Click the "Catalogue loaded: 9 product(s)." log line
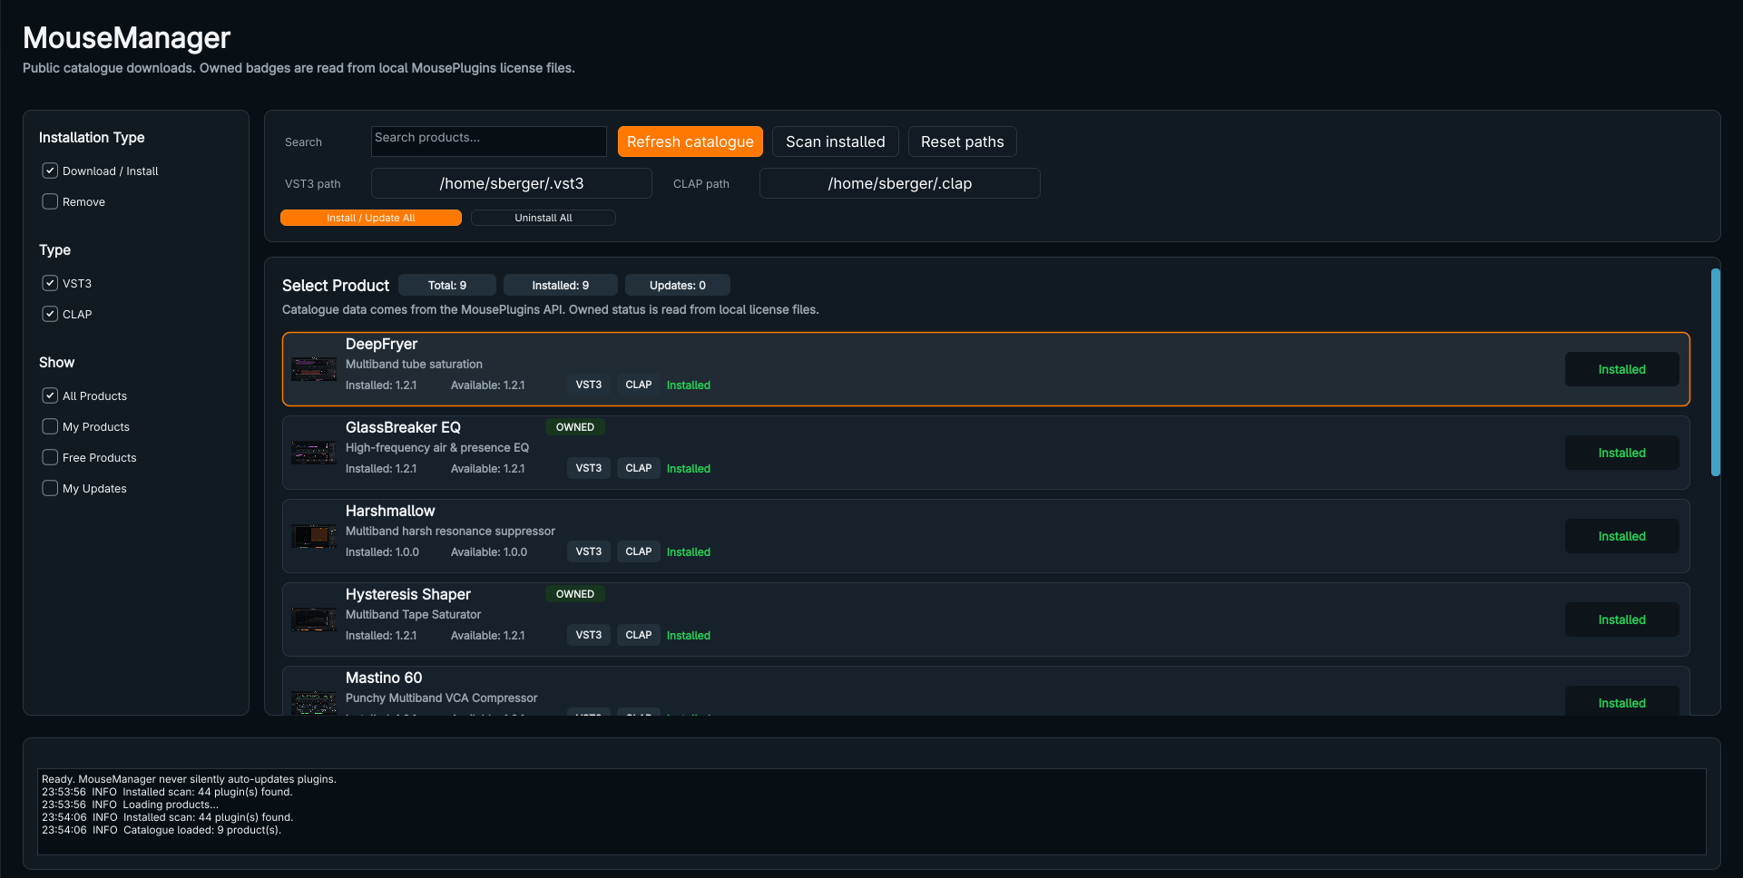The width and height of the screenshot is (1743, 878). coord(162,830)
